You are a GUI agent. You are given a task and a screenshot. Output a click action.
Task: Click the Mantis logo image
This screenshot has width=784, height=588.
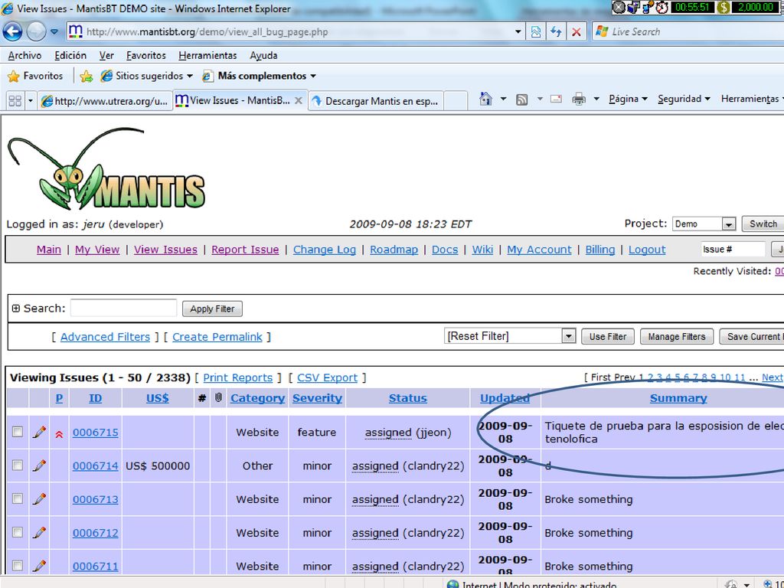click(x=106, y=168)
